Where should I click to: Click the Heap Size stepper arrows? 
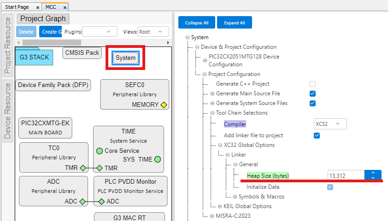coord(373,175)
